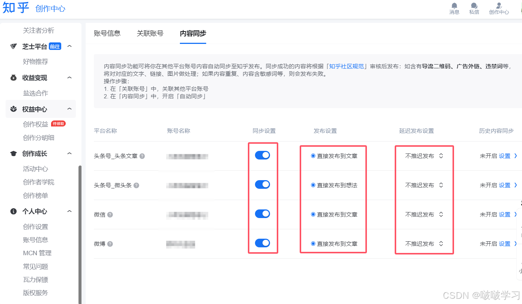The image size is (522, 304).
Task: Click 设置 link in the 头条号_头条文章 row
Action: (x=505, y=156)
